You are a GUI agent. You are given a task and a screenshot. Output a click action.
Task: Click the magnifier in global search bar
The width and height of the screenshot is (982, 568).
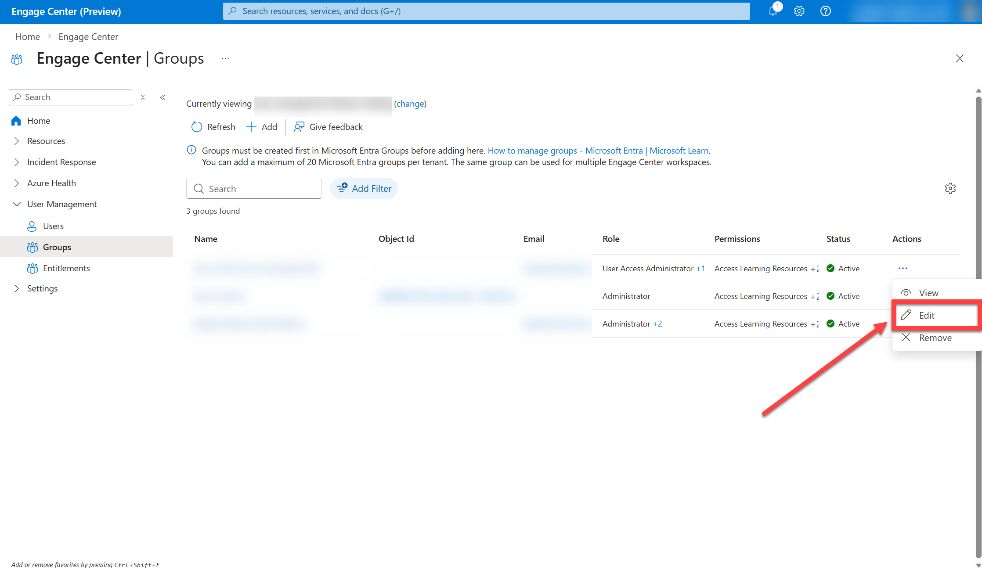click(233, 11)
